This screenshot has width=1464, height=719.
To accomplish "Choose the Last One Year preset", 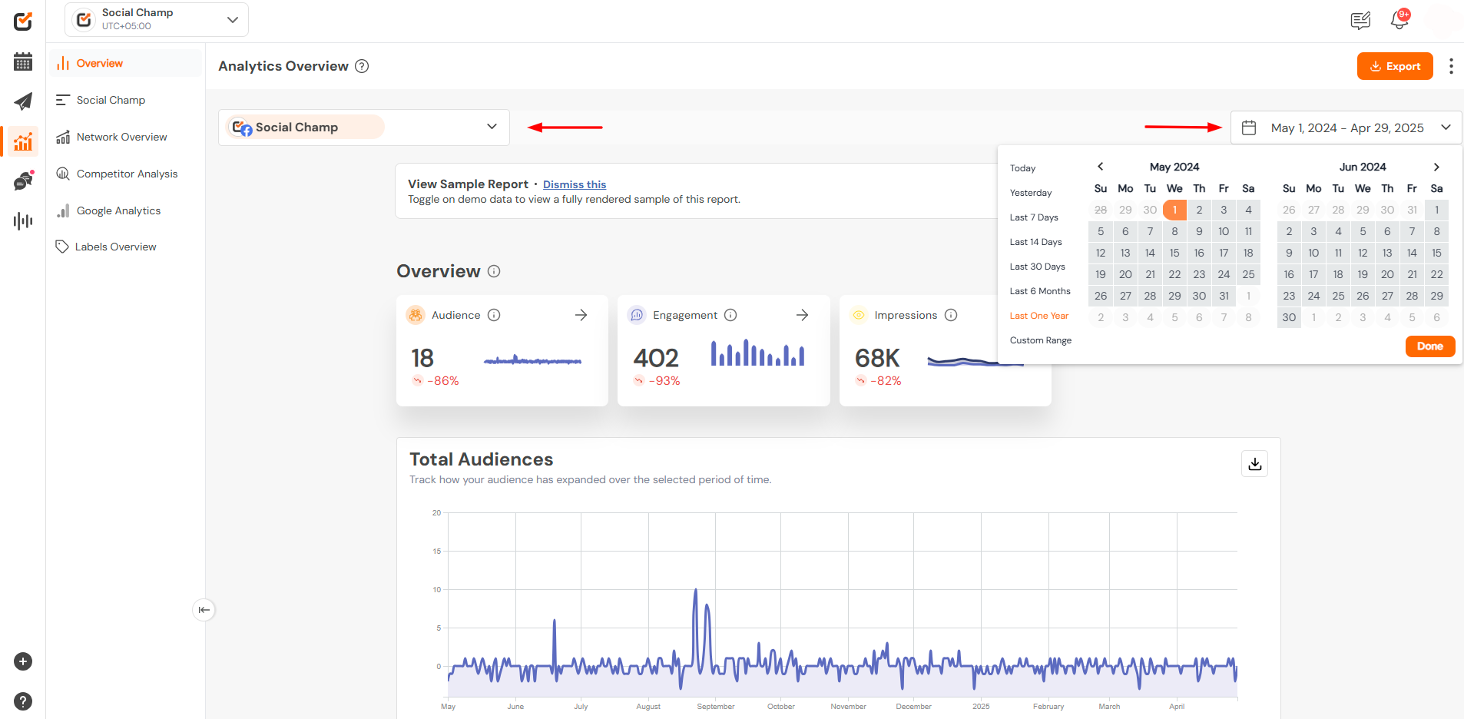I will 1039,316.
